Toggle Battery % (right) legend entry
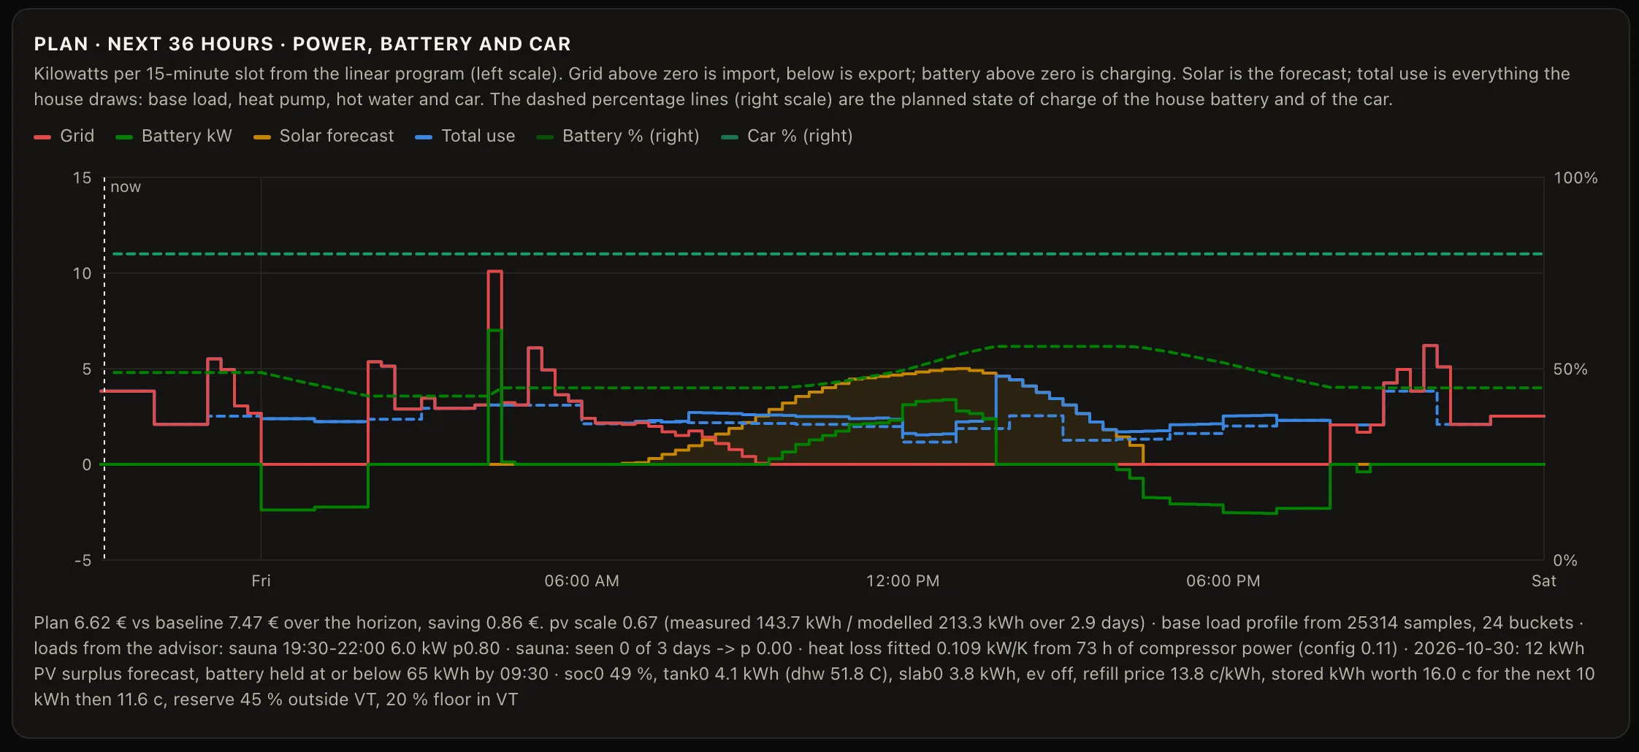The width and height of the screenshot is (1639, 752). point(618,136)
